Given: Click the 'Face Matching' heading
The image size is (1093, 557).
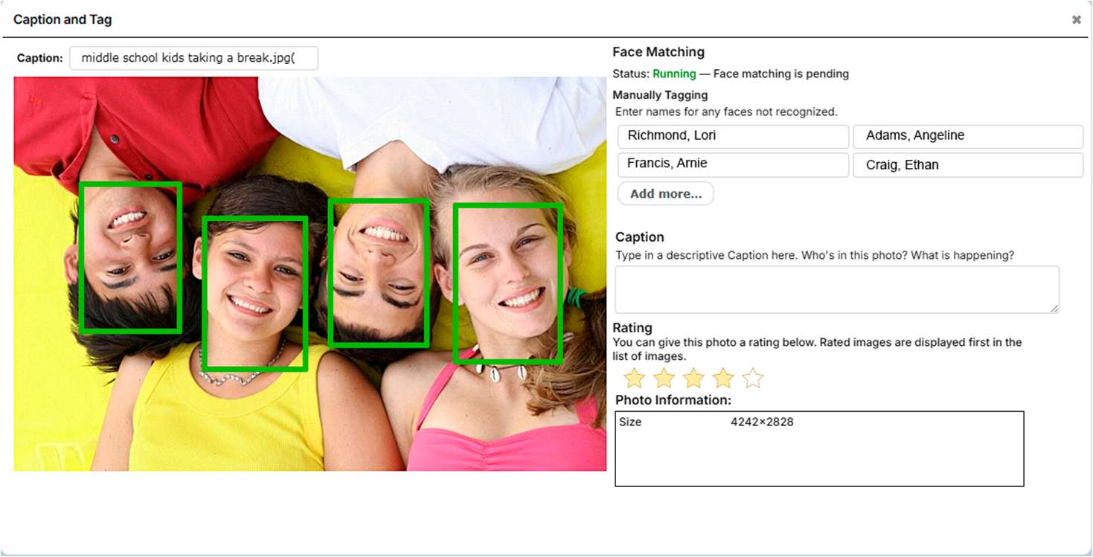Looking at the screenshot, I should pos(658,52).
